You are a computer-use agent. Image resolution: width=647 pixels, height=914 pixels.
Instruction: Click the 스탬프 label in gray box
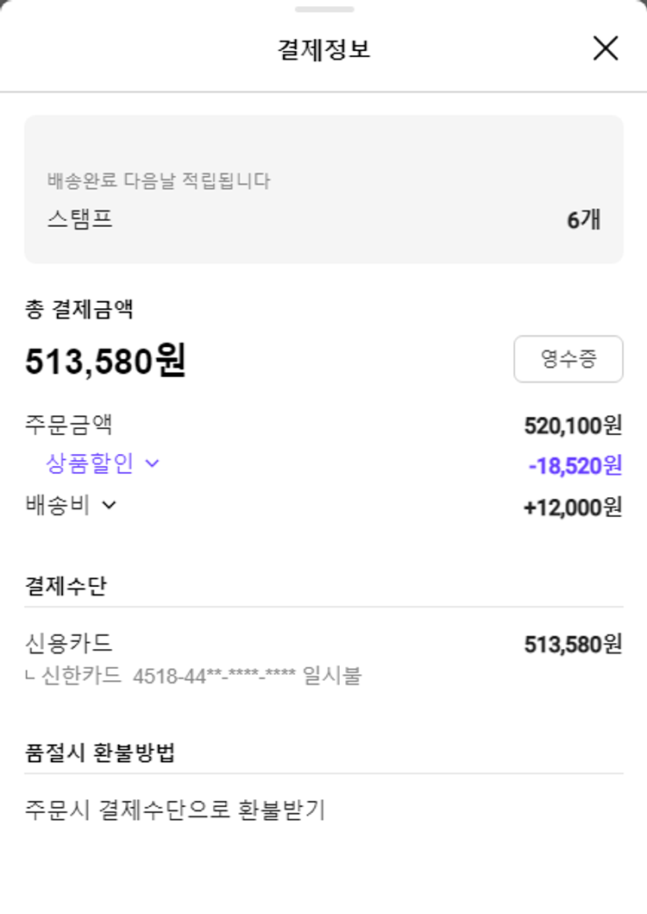(x=80, y=219)
